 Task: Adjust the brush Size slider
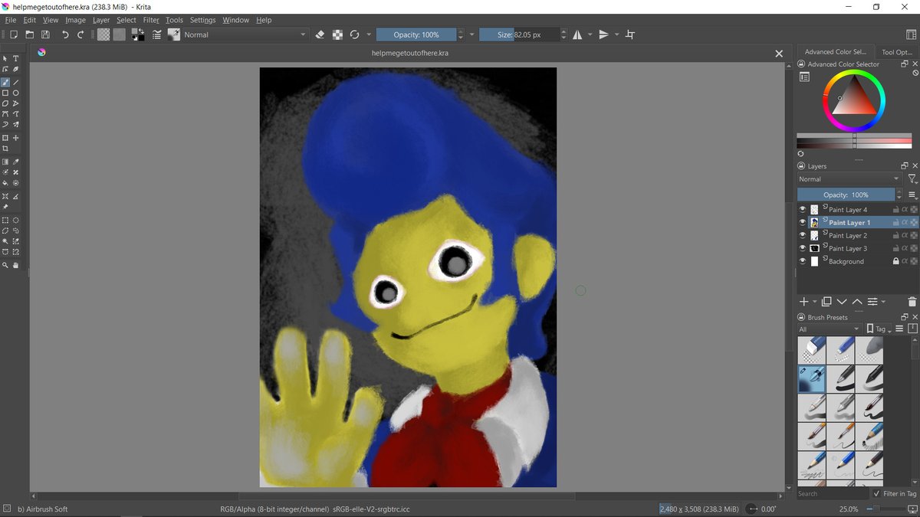pyautogui.click(x=519, y=34)
